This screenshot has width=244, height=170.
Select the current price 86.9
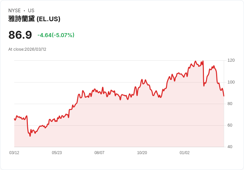point(20,35)
